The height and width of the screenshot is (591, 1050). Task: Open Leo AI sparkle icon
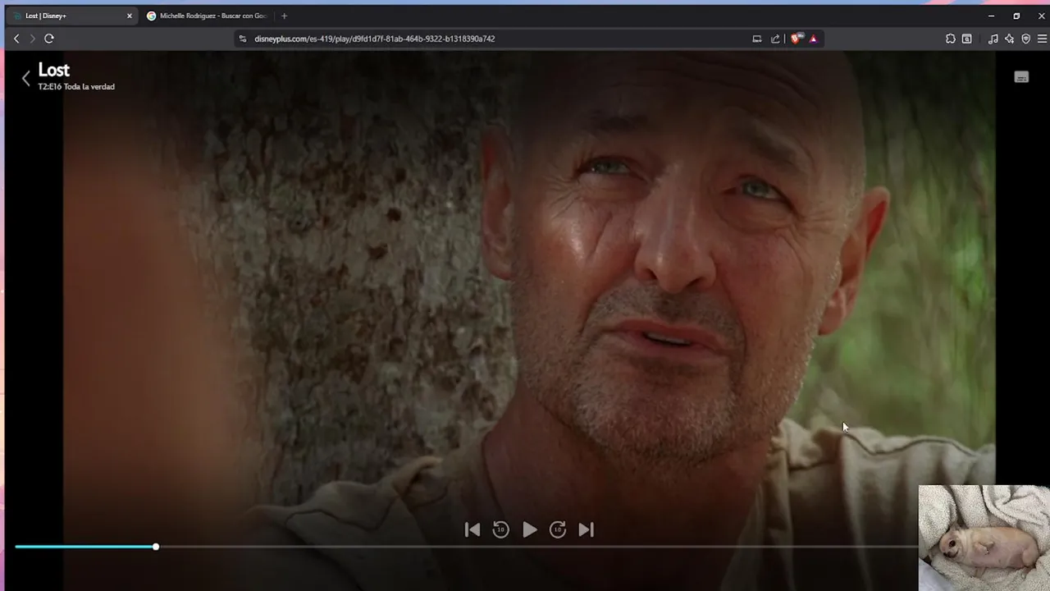click(1009, 39)
